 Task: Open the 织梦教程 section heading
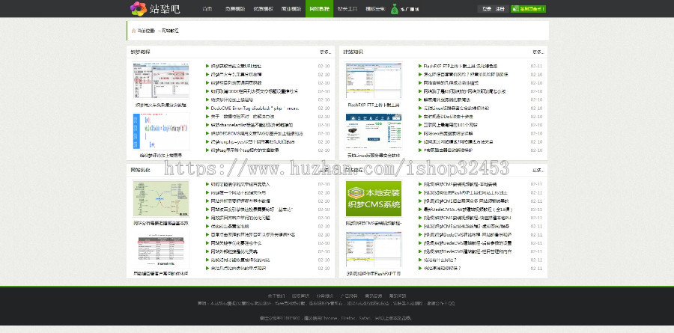click(141, 52)
